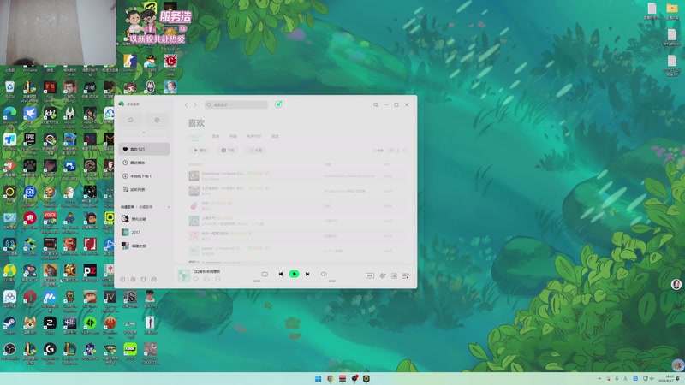The image size is (685, 385).
Task: Skip to the previous track
Action: pos(281,275)
